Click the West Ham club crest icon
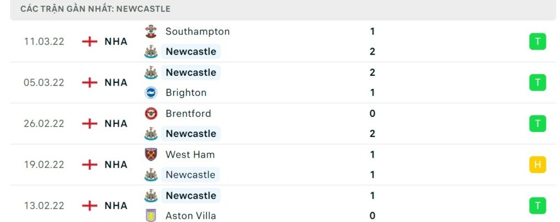This screenshot has height=222, width=560. (150, 154)
